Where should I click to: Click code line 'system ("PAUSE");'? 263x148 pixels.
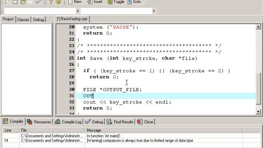click(x=111, y=27)
